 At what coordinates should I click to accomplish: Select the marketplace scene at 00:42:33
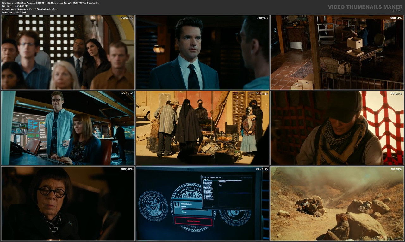(x=202, y=127)
